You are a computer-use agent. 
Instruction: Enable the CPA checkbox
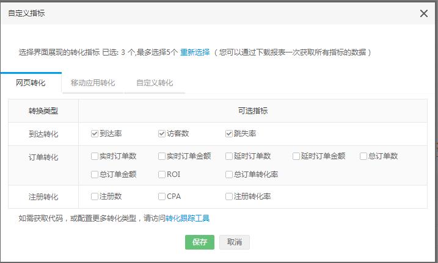(162, 197)
